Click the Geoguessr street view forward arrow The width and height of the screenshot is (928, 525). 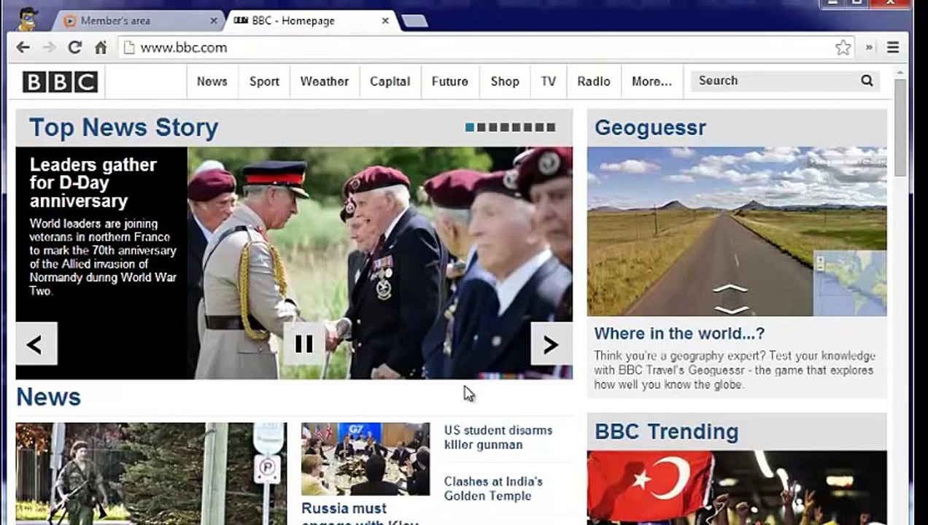pyautogui.click(x=730, y=289)
